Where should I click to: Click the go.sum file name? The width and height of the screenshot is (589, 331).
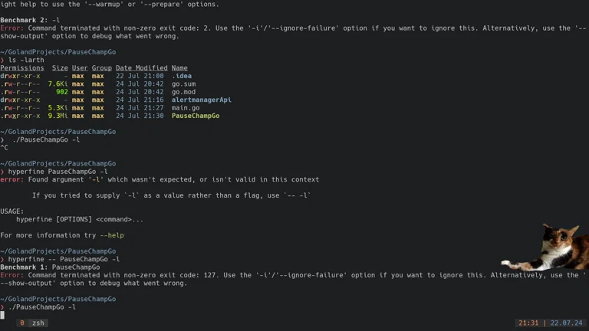(x=183, y=84)
